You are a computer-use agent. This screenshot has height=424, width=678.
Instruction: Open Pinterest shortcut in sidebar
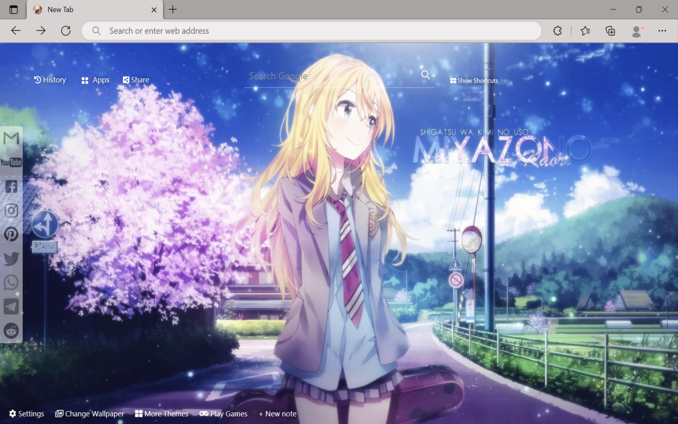(x=11, y=234)
